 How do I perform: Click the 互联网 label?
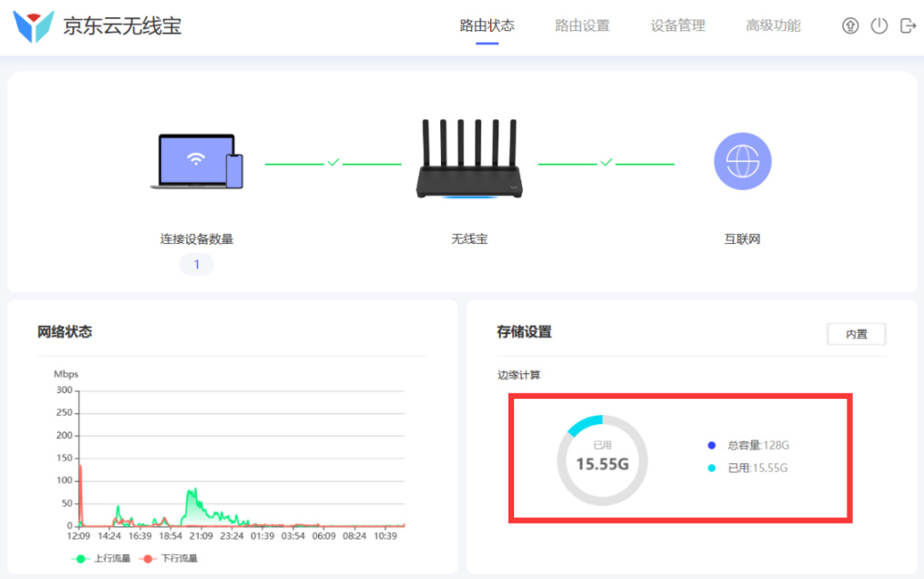tap(743, 239)
